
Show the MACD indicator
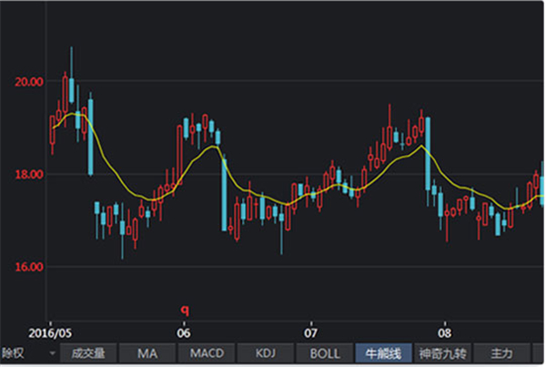207,352
